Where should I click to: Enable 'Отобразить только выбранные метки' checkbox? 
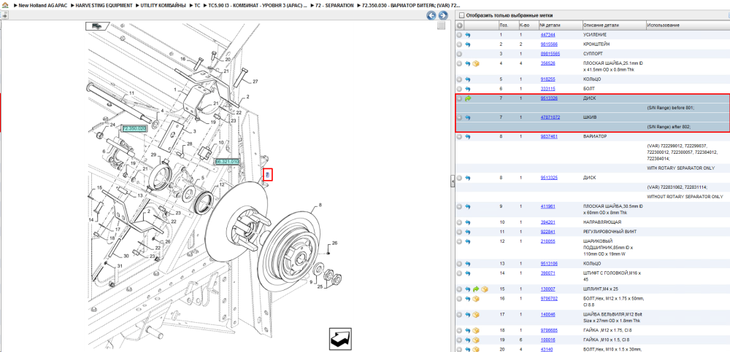[461, 15]
